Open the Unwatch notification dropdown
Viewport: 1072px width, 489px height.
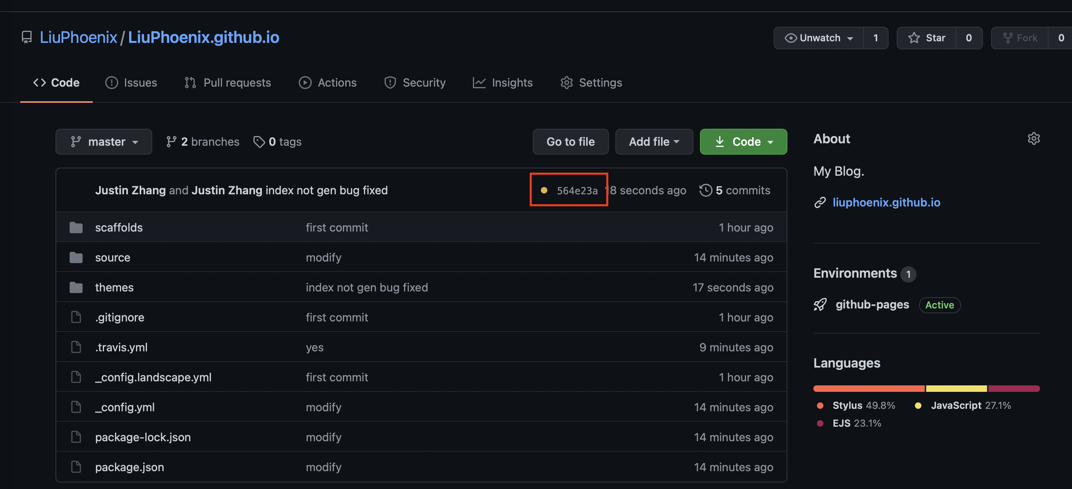pyautogui.click(x=818, y=38)
